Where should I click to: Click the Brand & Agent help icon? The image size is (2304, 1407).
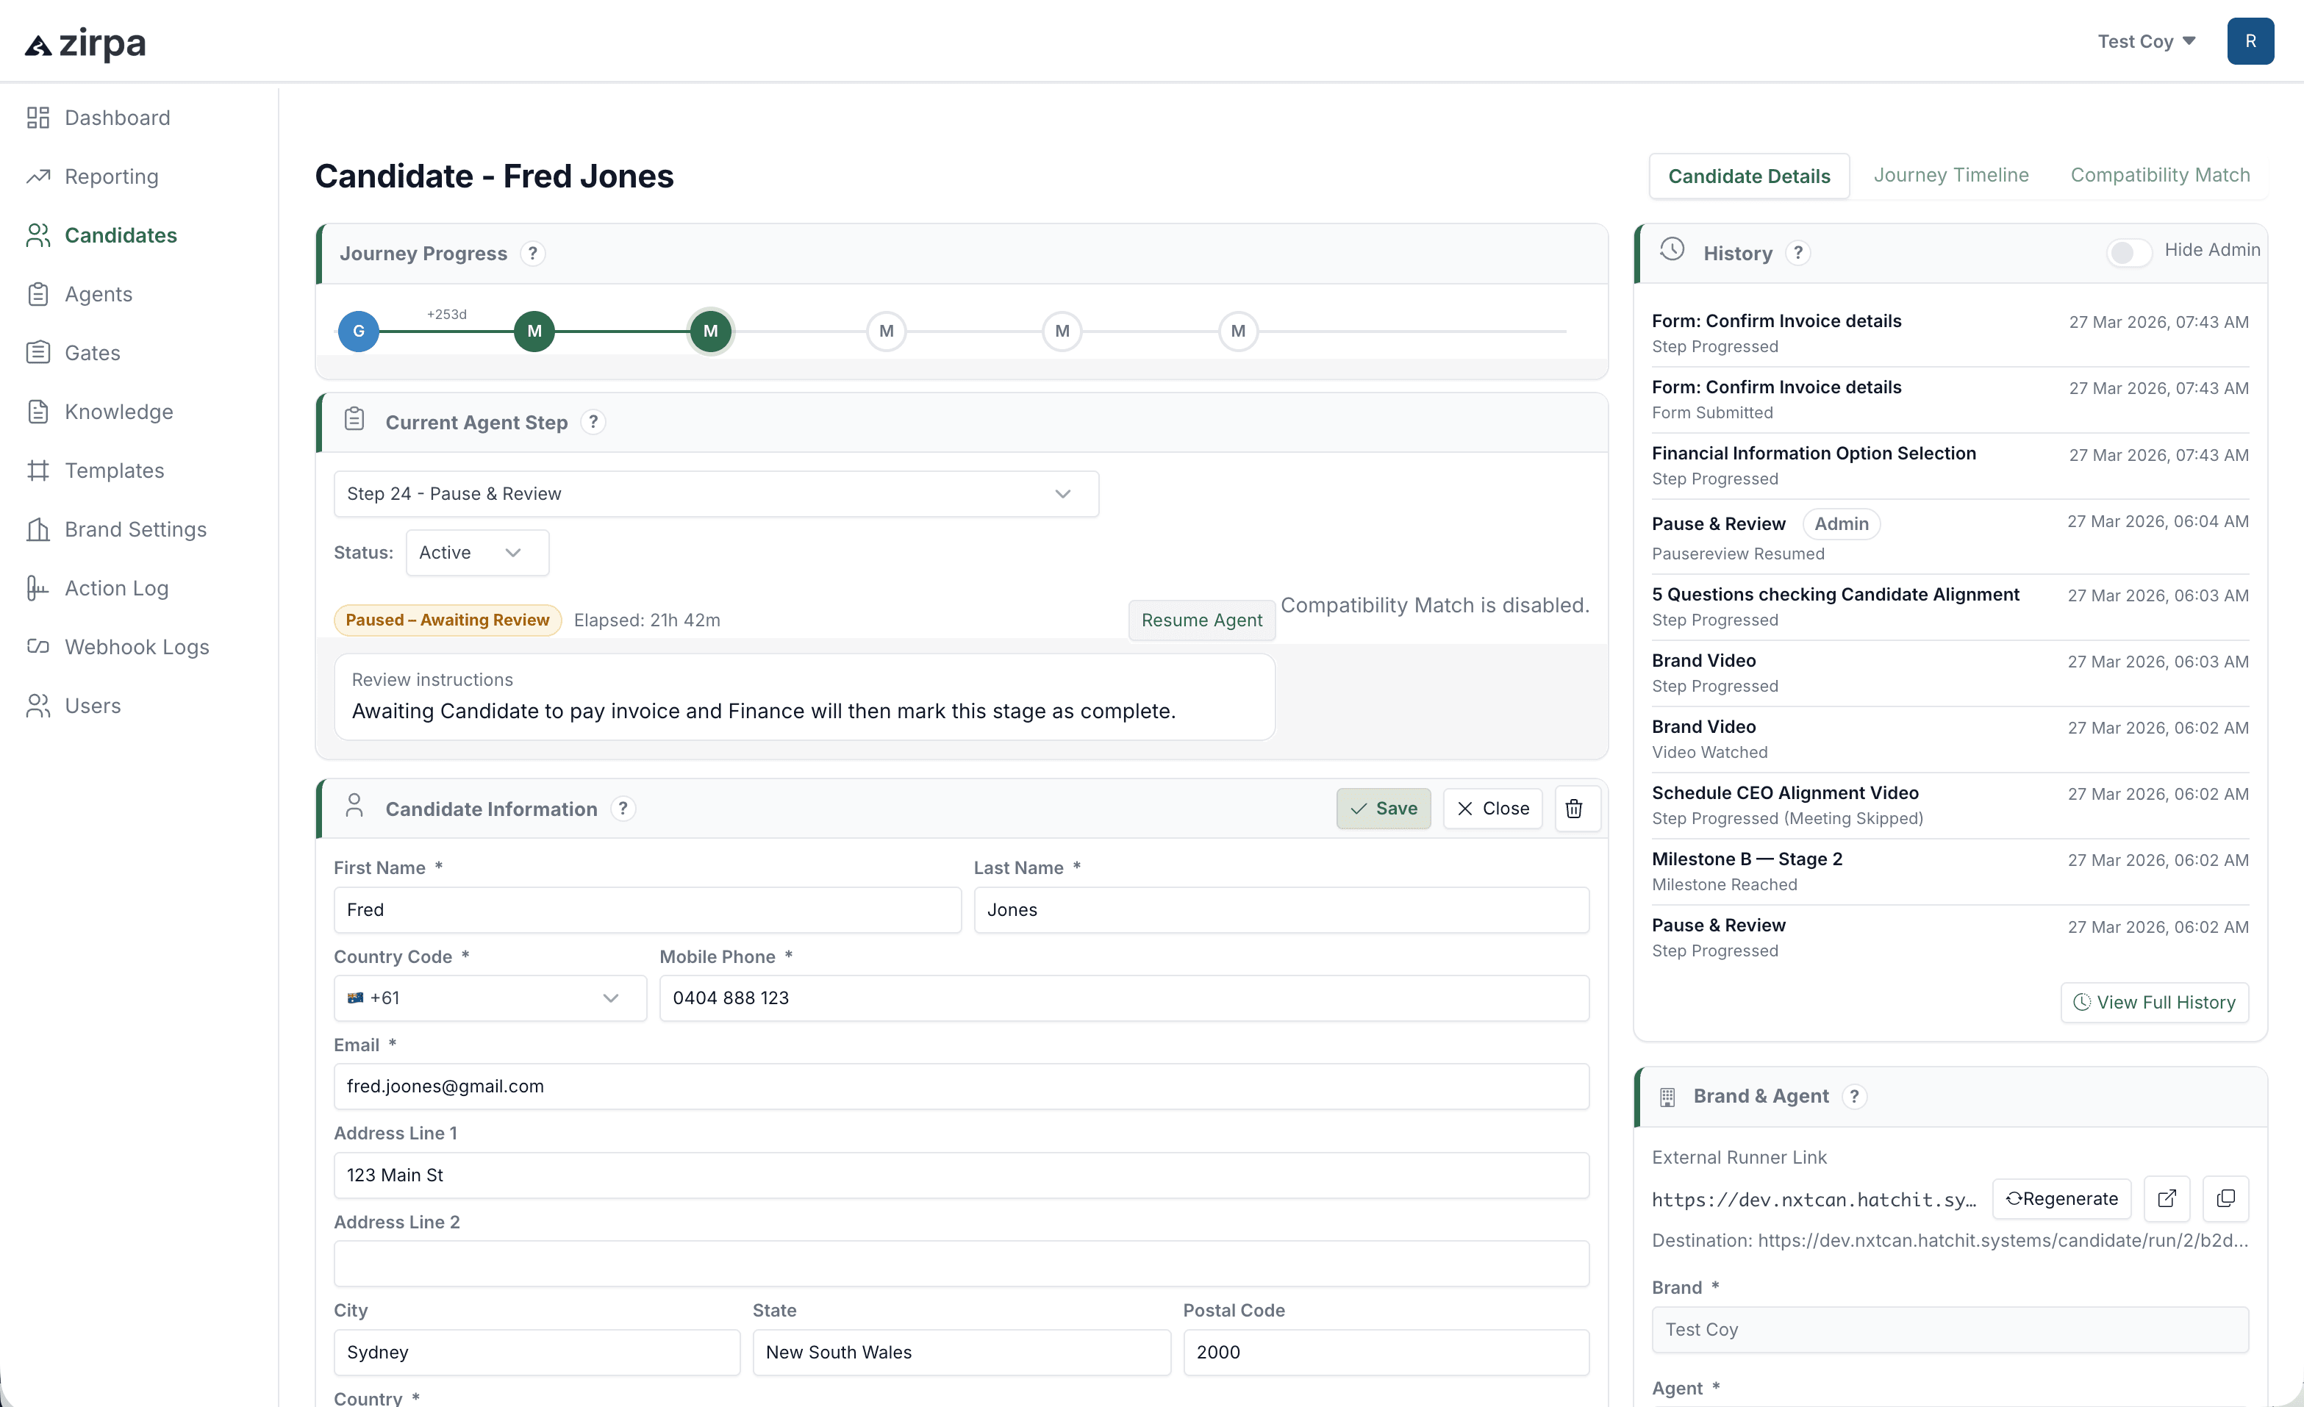(x=1854, y=1096)
